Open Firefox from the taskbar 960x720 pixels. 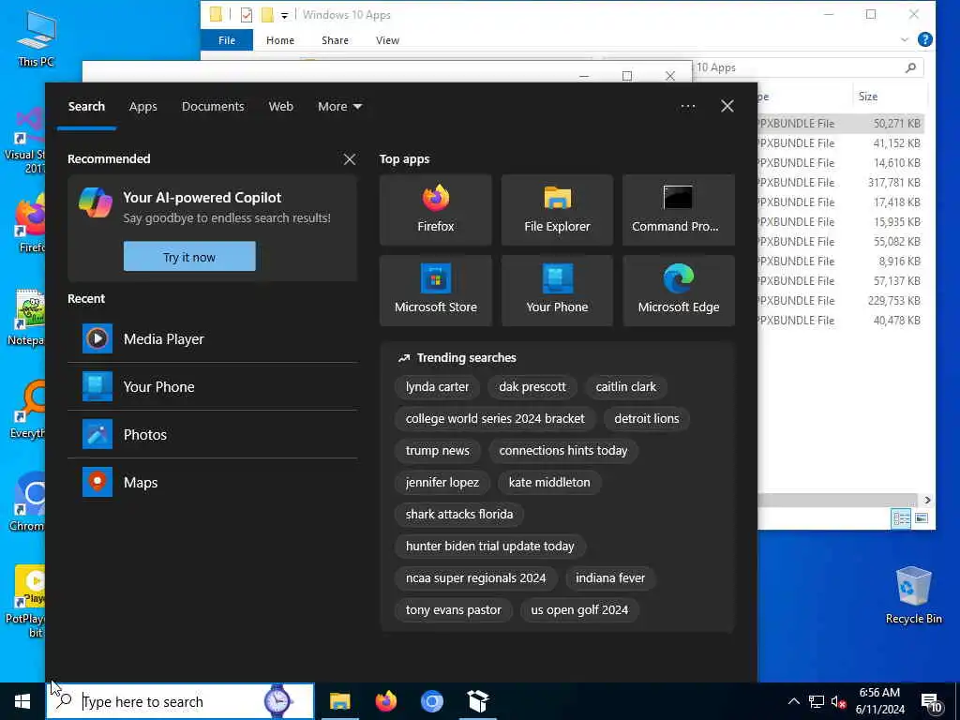[385, 701]
